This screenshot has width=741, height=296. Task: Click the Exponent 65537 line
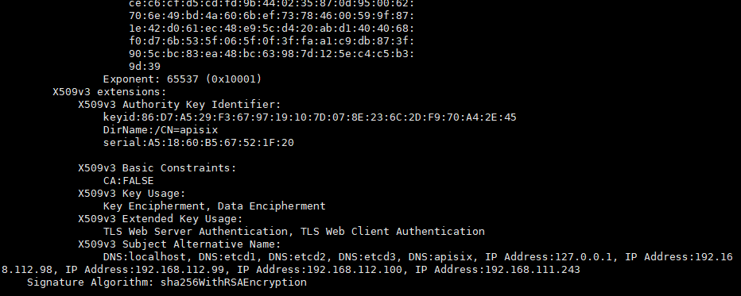click(x=182, y=79)
